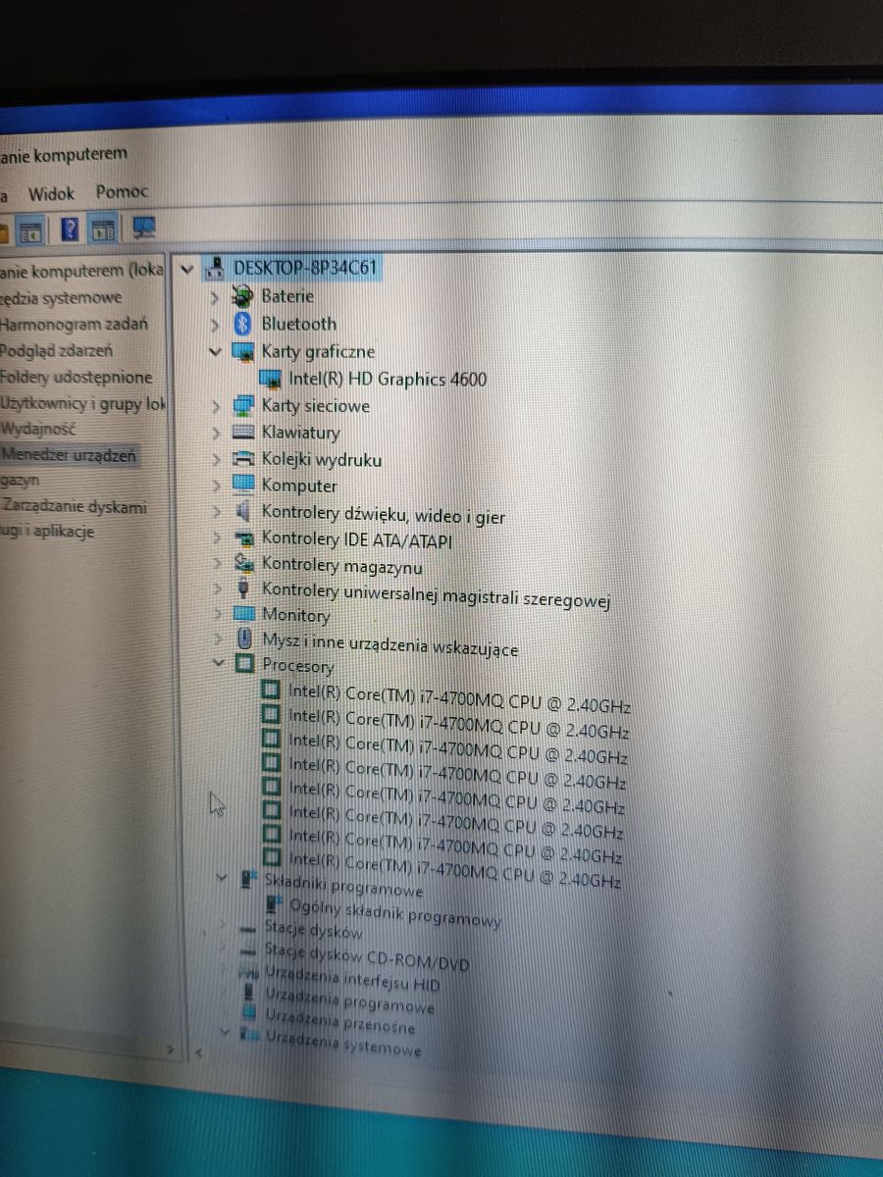Select Zarządzanie dyskami in the left tree
Screen dimensions: 883x1177
tap(75, 507)
